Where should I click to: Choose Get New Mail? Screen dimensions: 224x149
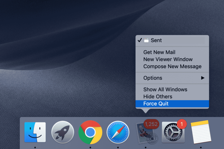(x=159, y=52)
